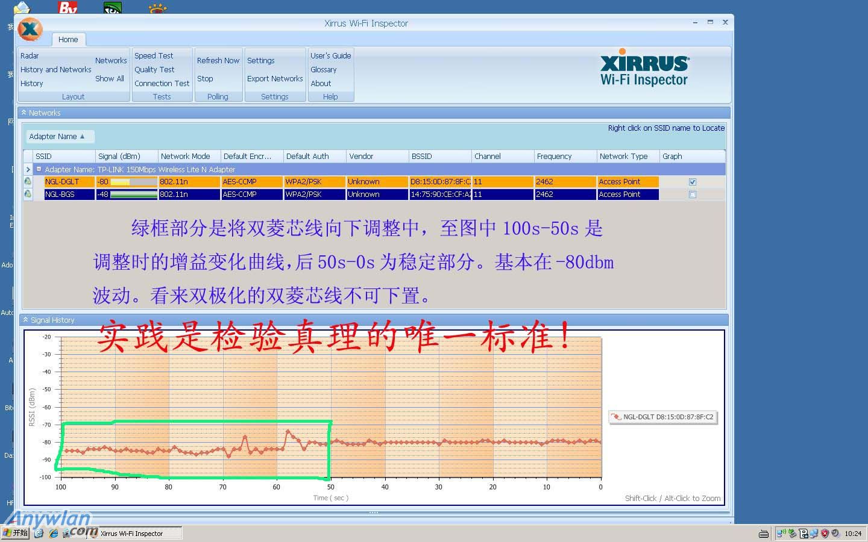Click the Show Desktop quick launch icon
The width and height of the screenshot is (868, 542).
pyautogui.click(x=39, y=533)
